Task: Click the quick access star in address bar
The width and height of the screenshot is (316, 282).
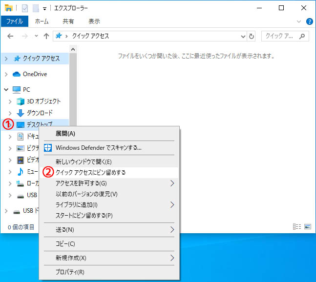Action: click(59, 36)
